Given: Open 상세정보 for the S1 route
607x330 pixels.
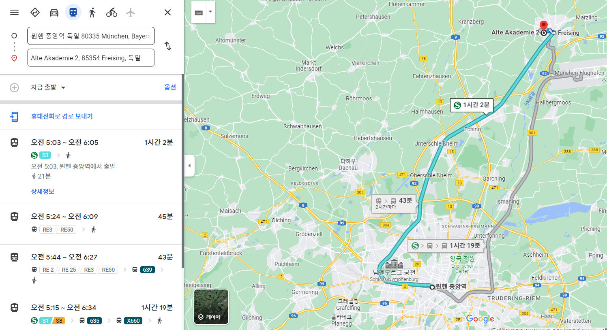Looking at the screenshot, I should (x=43, y=192).
